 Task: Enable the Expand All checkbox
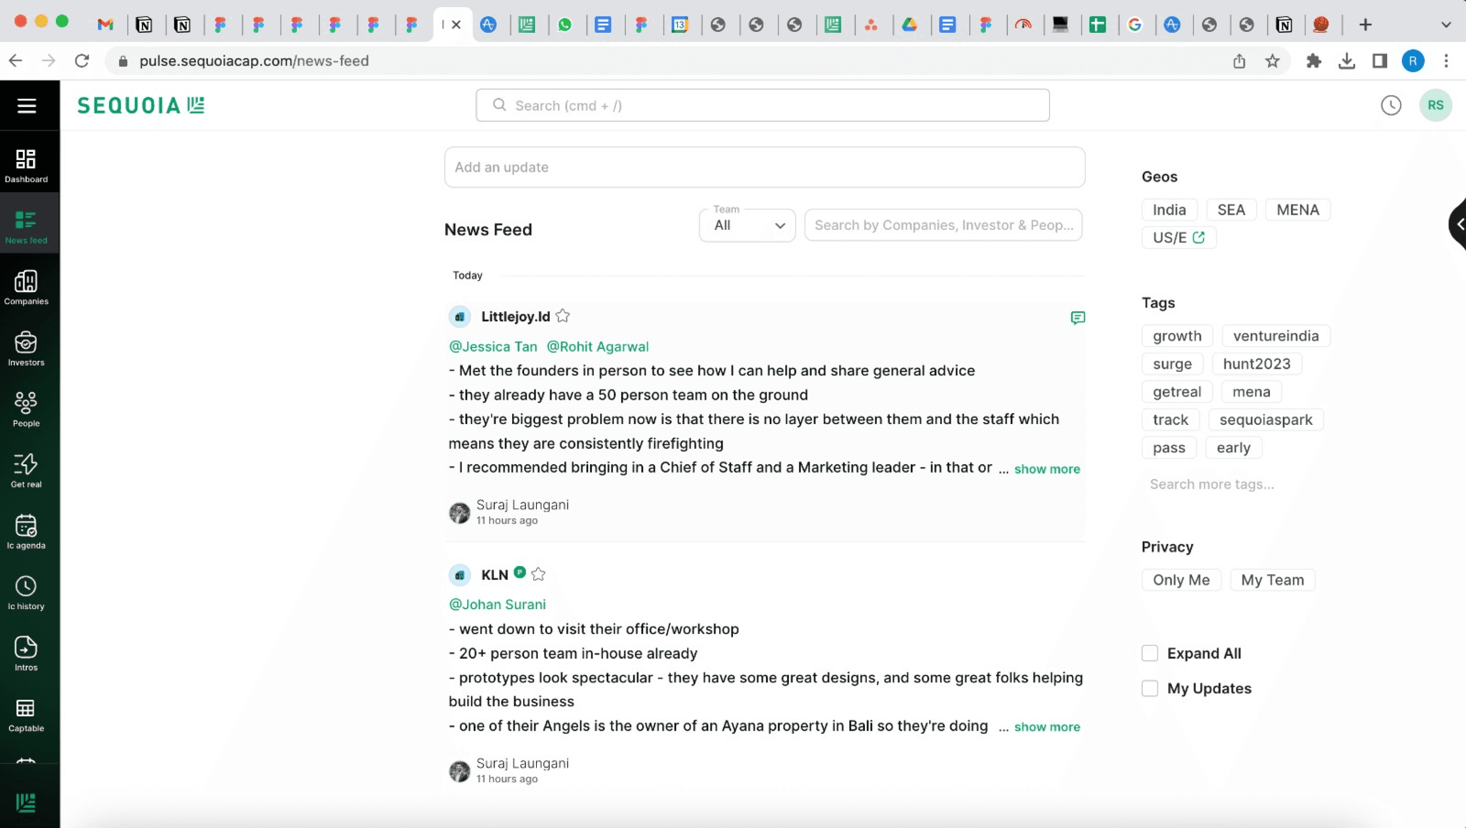point(1149,653)
